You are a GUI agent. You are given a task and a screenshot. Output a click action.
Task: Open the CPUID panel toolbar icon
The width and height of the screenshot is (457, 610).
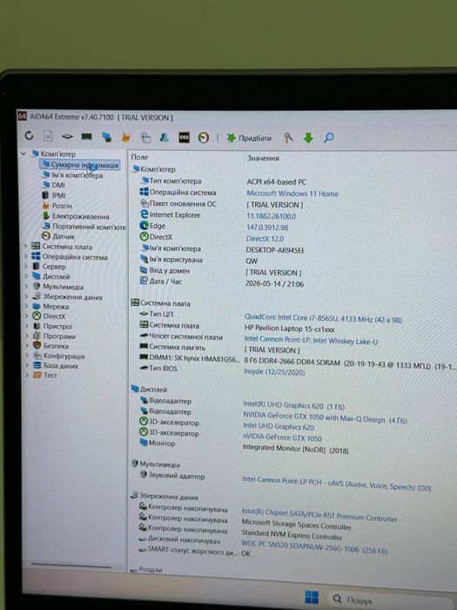145,138
